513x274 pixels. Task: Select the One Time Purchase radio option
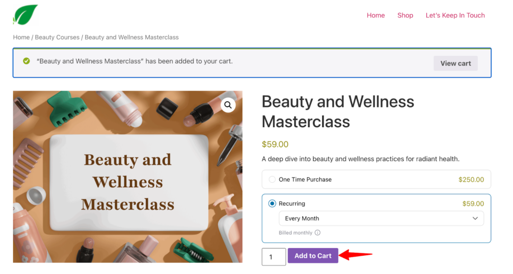coord(272,179)
